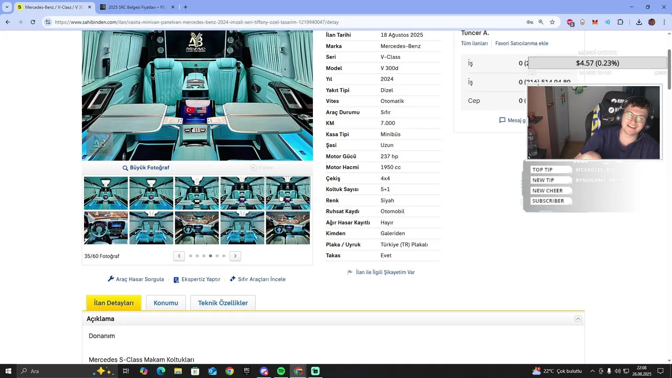Open the Chrome profile avatar
The height and width of the screenshot is (378, 672).
(x=652, y=22)
